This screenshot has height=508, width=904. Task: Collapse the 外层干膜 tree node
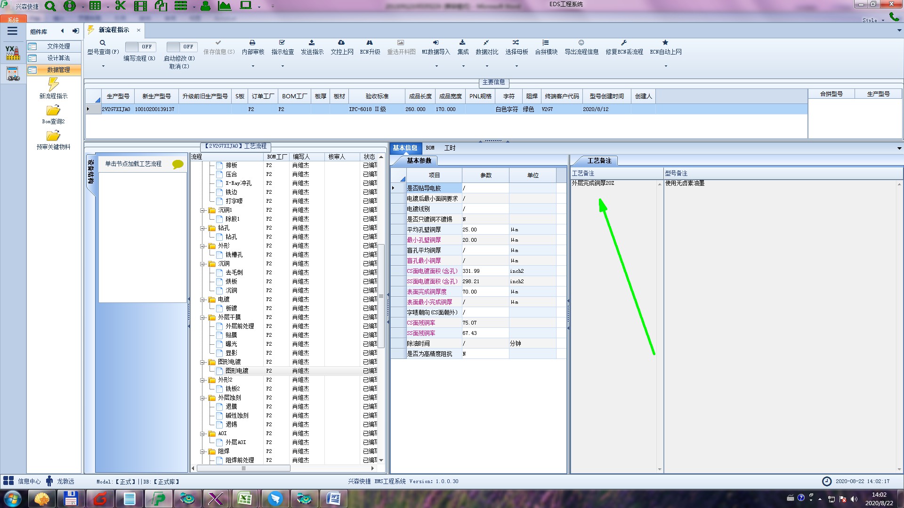click(202, 317)
